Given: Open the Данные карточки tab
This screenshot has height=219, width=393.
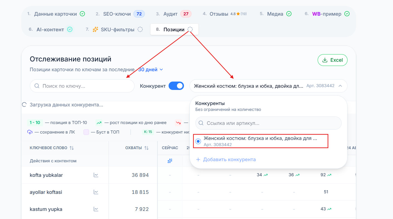Looking at the screenshot, I should pyautogui.click(x=56, y=14).
